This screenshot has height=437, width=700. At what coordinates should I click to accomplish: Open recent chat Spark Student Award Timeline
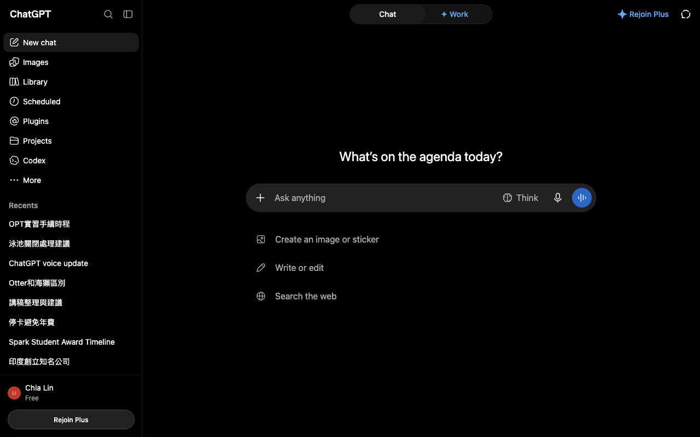(x=71, y=342)
